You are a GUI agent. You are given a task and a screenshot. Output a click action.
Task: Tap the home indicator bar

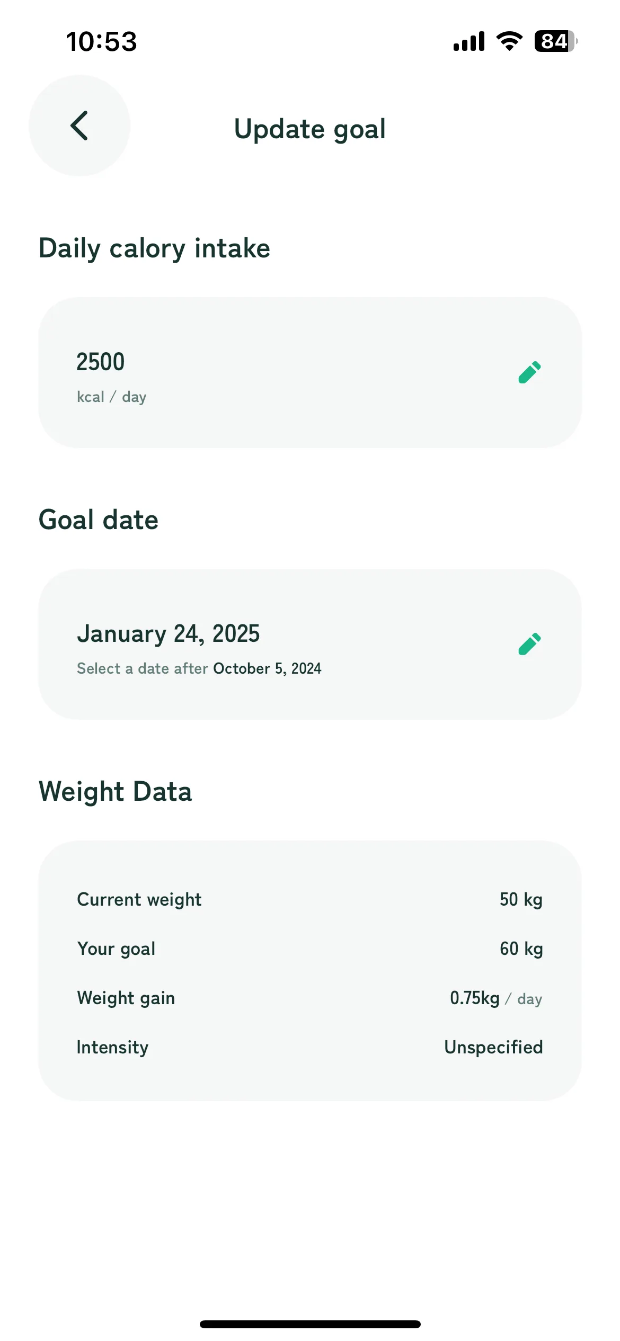pos(310,1324)
